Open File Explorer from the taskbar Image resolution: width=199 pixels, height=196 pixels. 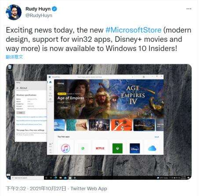click(61, 178)
